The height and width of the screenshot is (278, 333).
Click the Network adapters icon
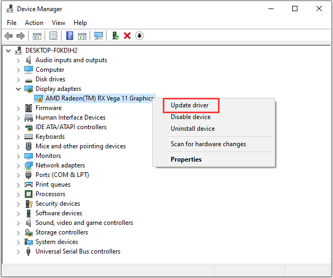tap(29, 165)
